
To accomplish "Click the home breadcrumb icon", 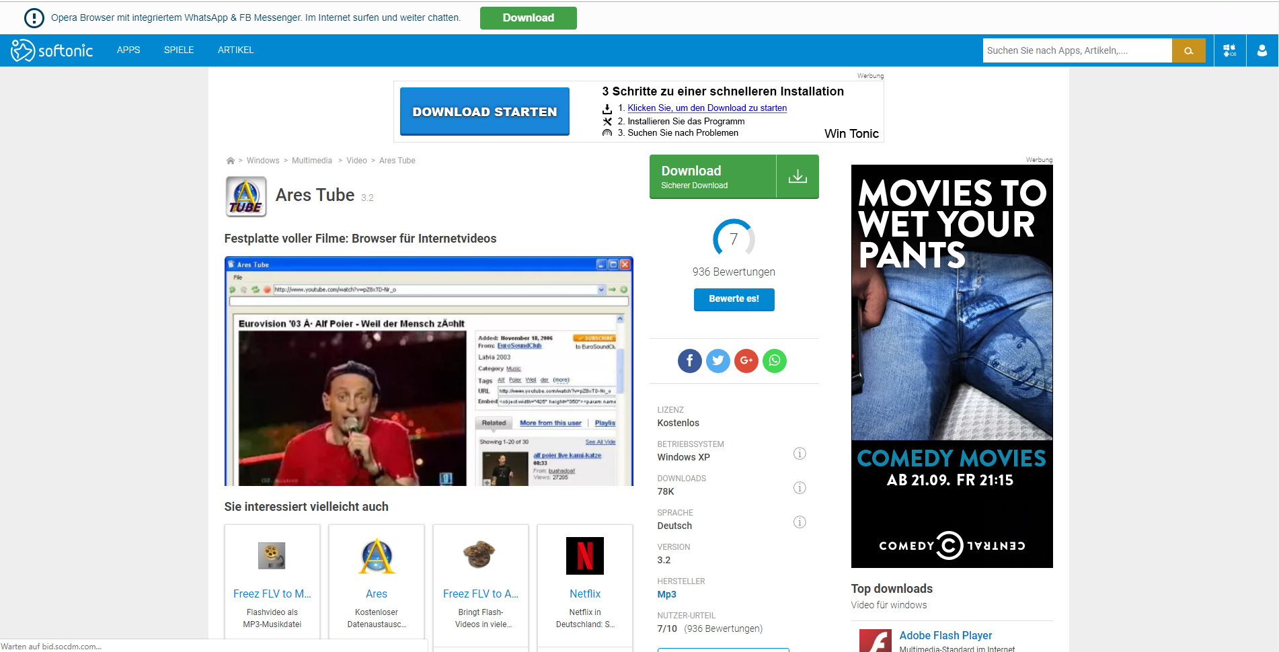I will point(231,161).
